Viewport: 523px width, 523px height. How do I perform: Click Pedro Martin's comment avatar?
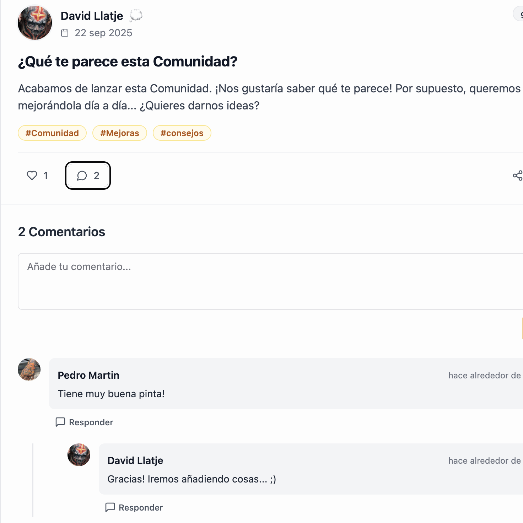coord(29,370)
